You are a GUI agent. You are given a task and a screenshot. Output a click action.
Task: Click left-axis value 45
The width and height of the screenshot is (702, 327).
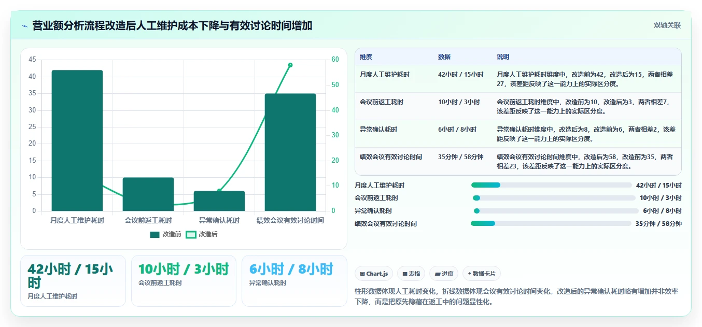32,60
